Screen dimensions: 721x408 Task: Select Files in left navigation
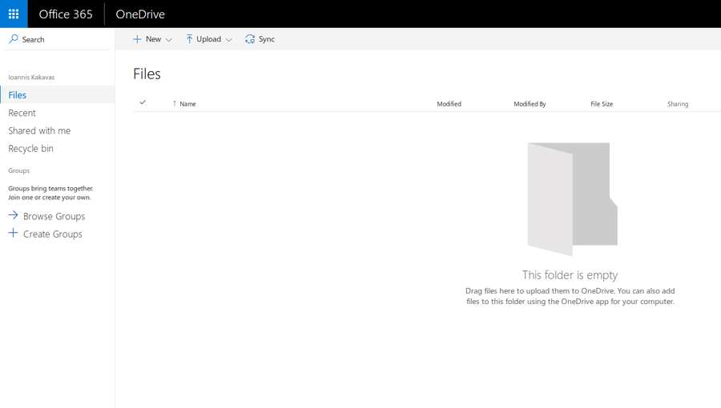coord(18,95)
